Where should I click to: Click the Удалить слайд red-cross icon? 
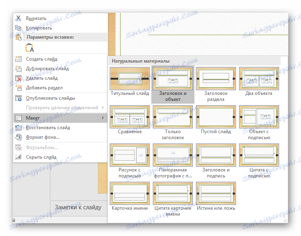coord(18,78)
